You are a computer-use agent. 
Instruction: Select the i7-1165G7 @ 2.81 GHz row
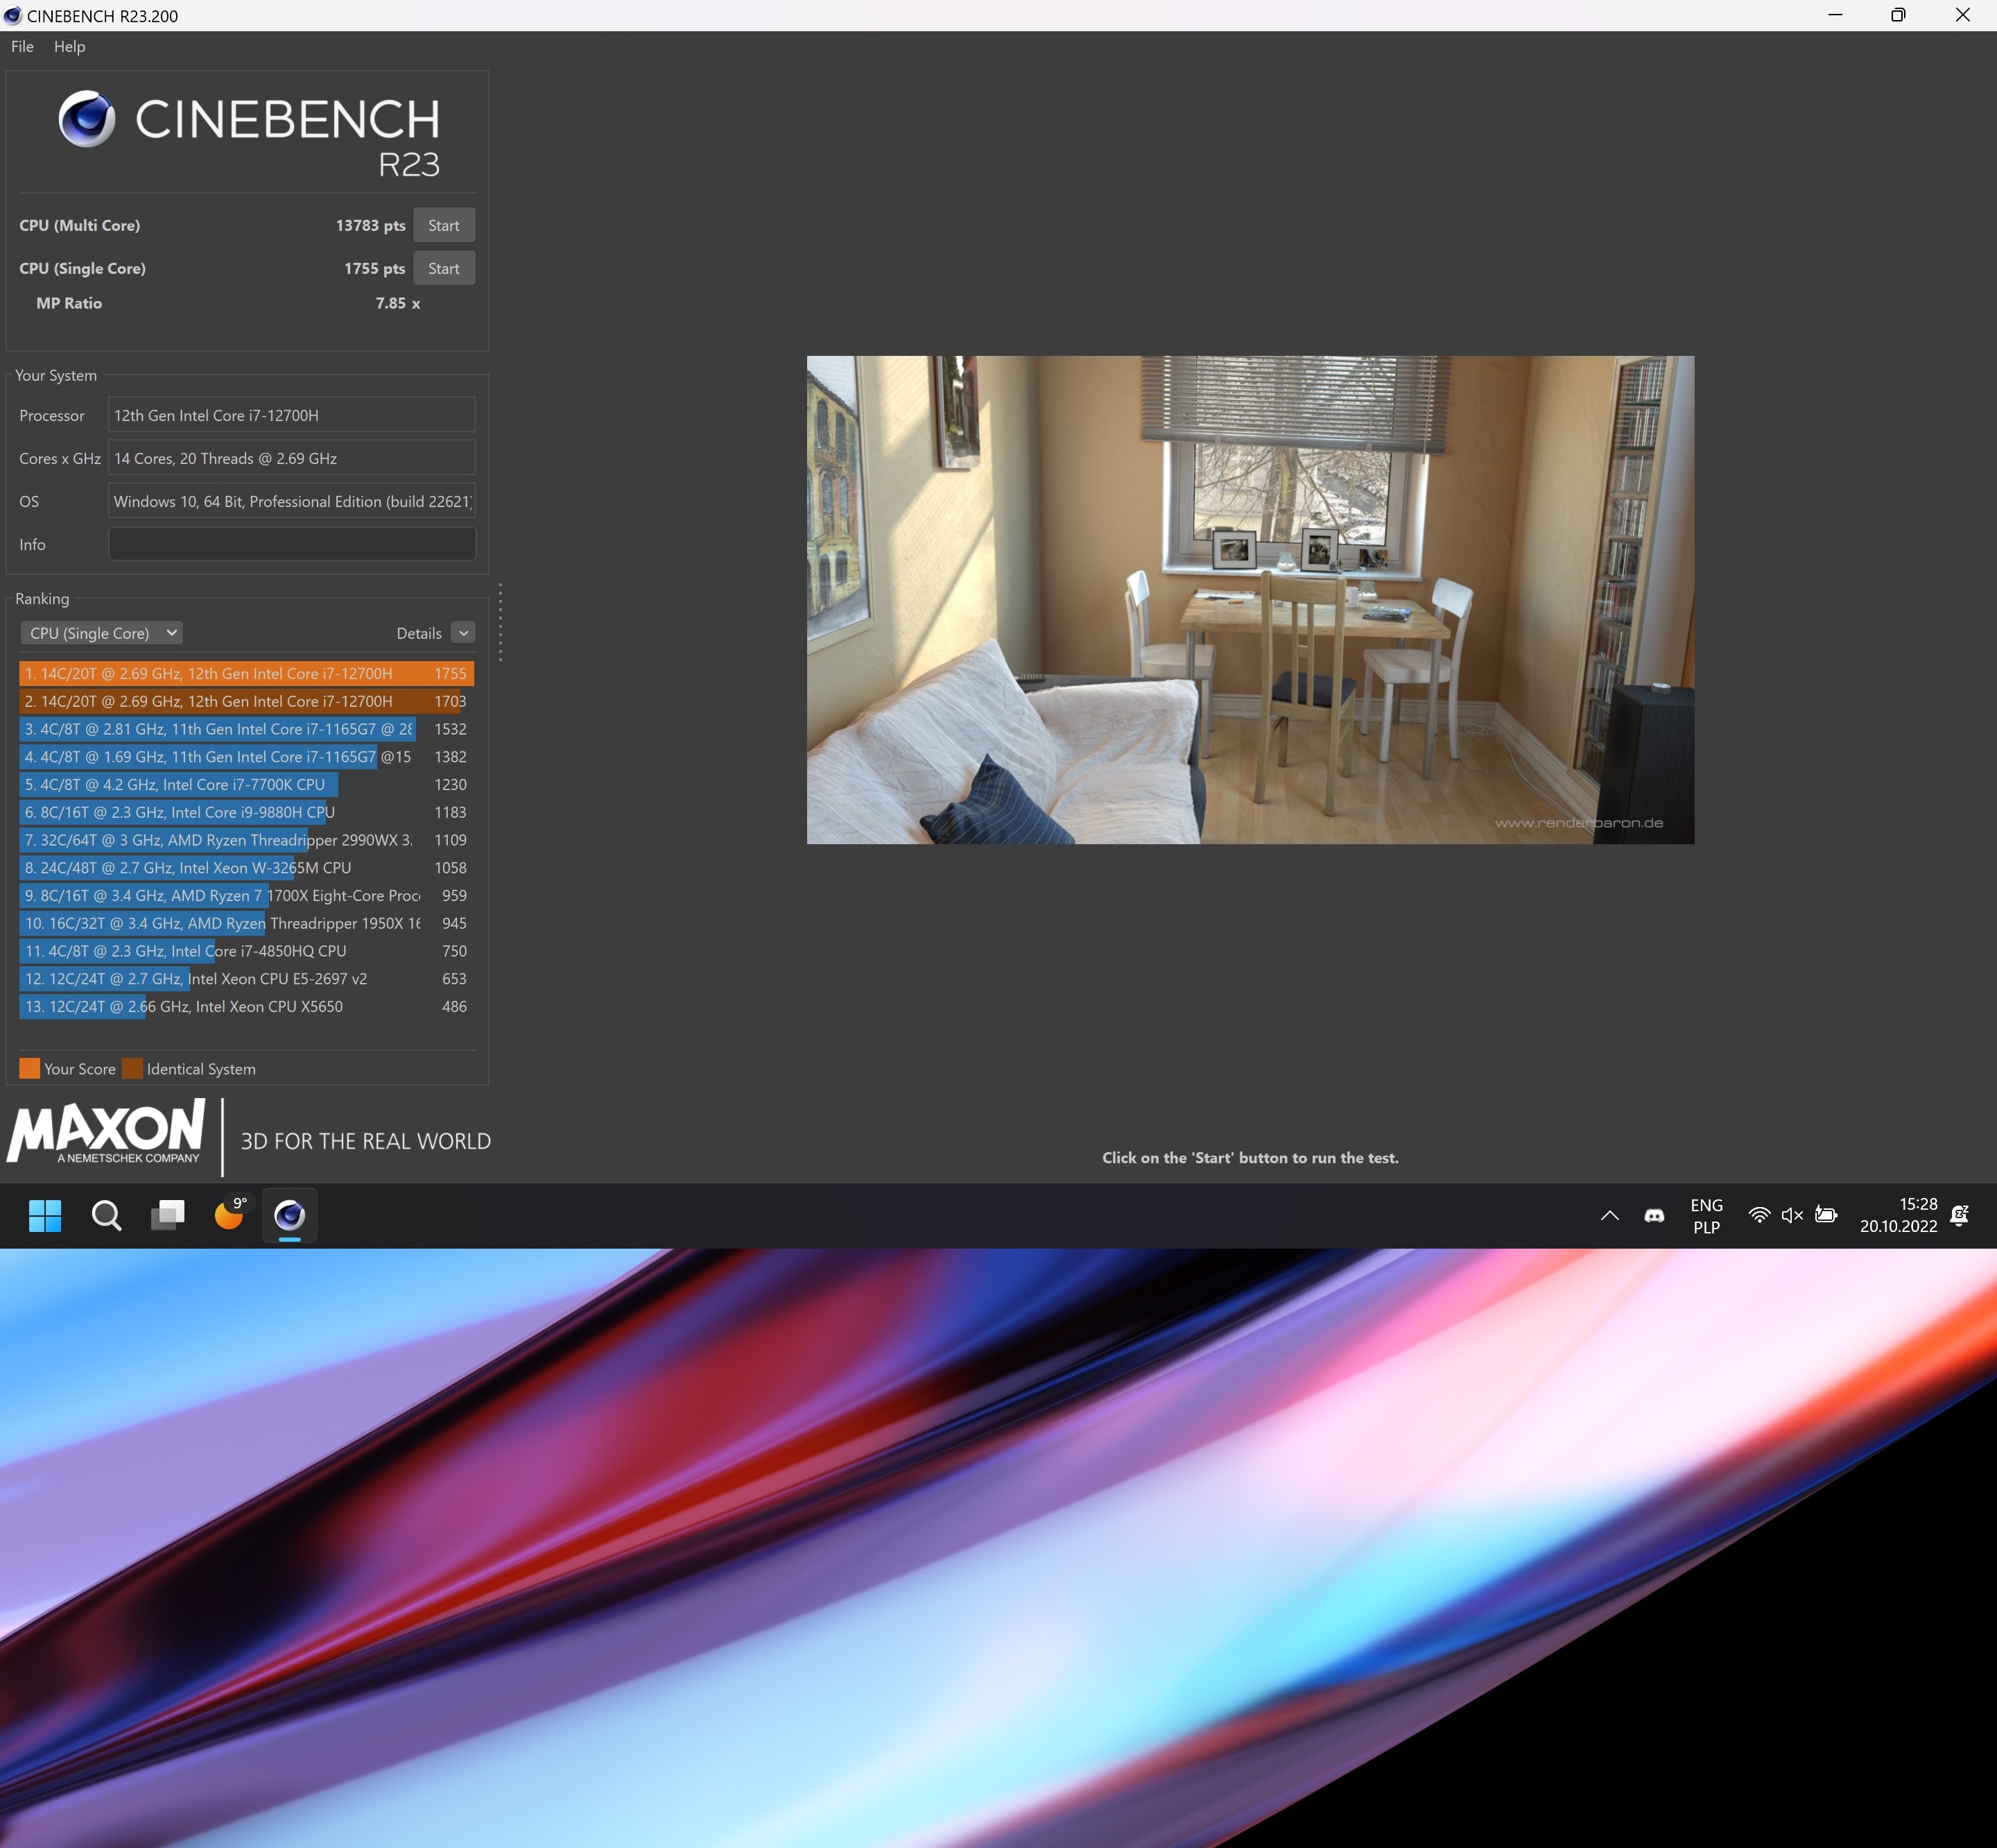246,729
